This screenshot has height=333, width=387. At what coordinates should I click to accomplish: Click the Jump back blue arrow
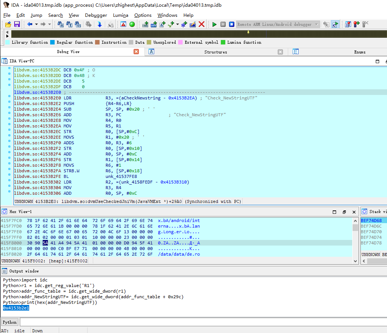(30, 24)
